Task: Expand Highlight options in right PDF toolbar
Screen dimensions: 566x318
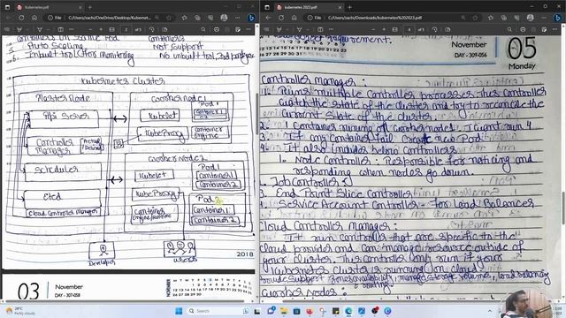Action: (x=308, y=29)
